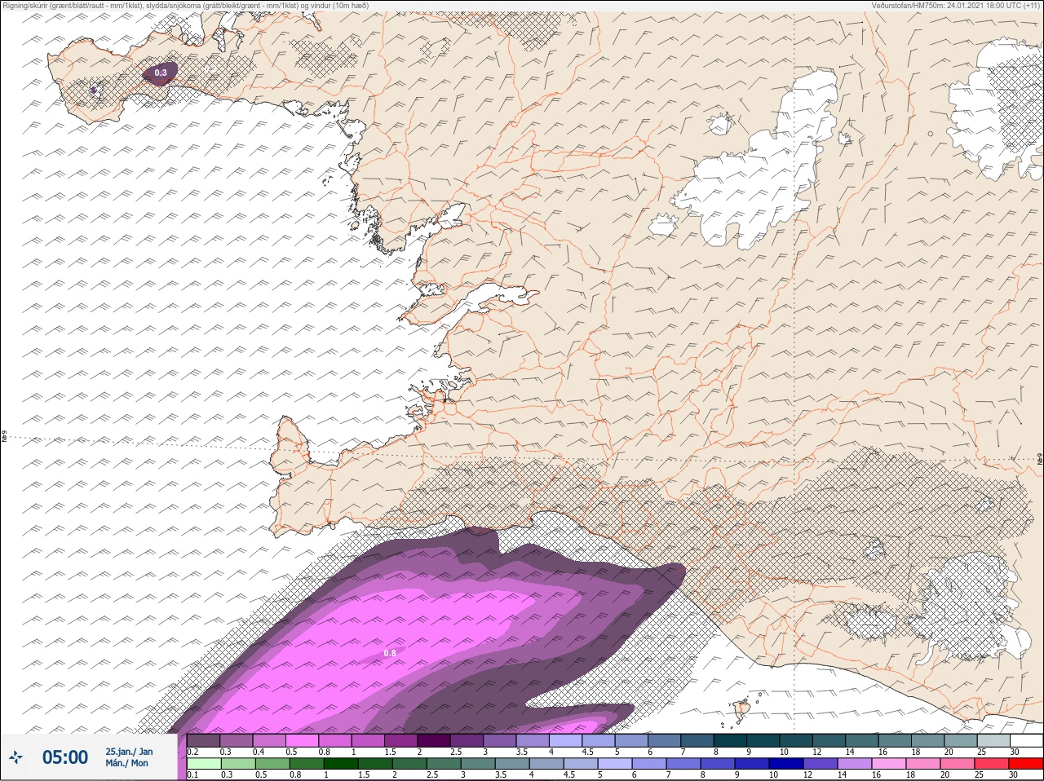Click the date text '25.jan./ Jan'
Image resolution: width=1044 pixels, height=781 pixels.
(129, 752)
